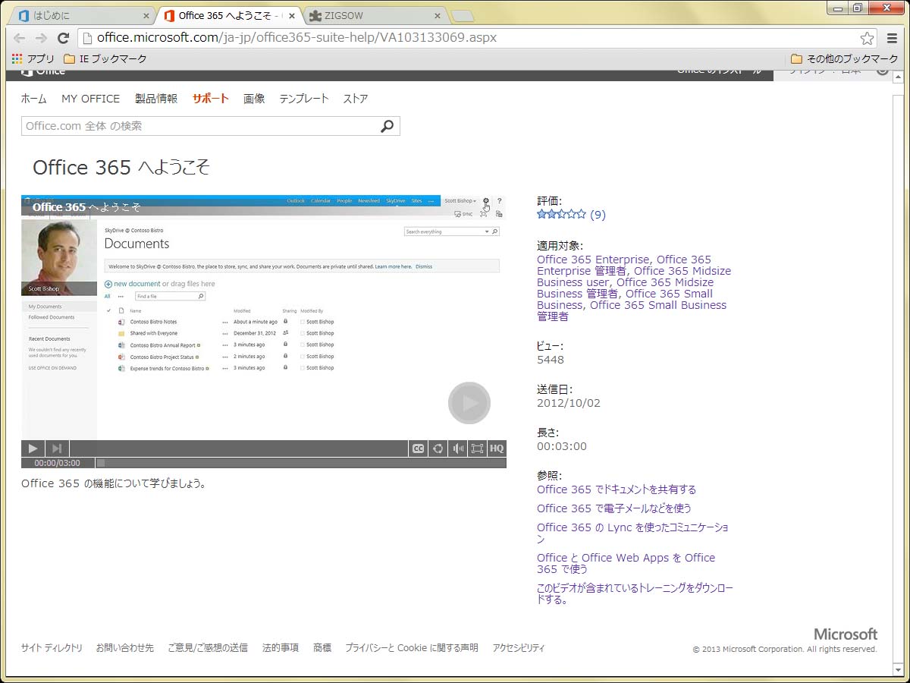Open the 製品情報 menu

pyautogui.click(x=156, y=99)
